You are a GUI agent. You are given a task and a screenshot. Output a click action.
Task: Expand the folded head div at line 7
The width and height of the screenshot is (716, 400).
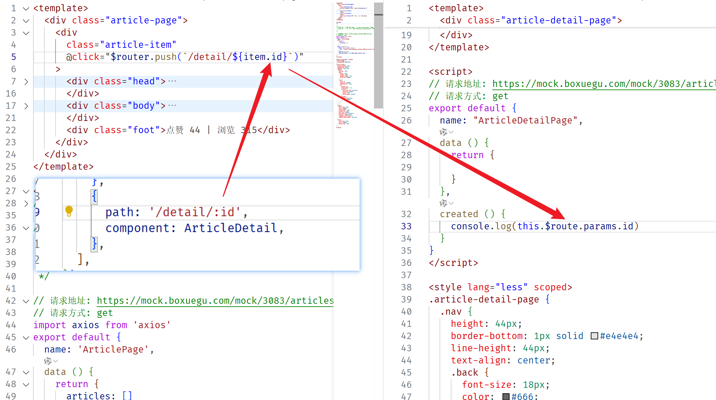coord(26,81)
